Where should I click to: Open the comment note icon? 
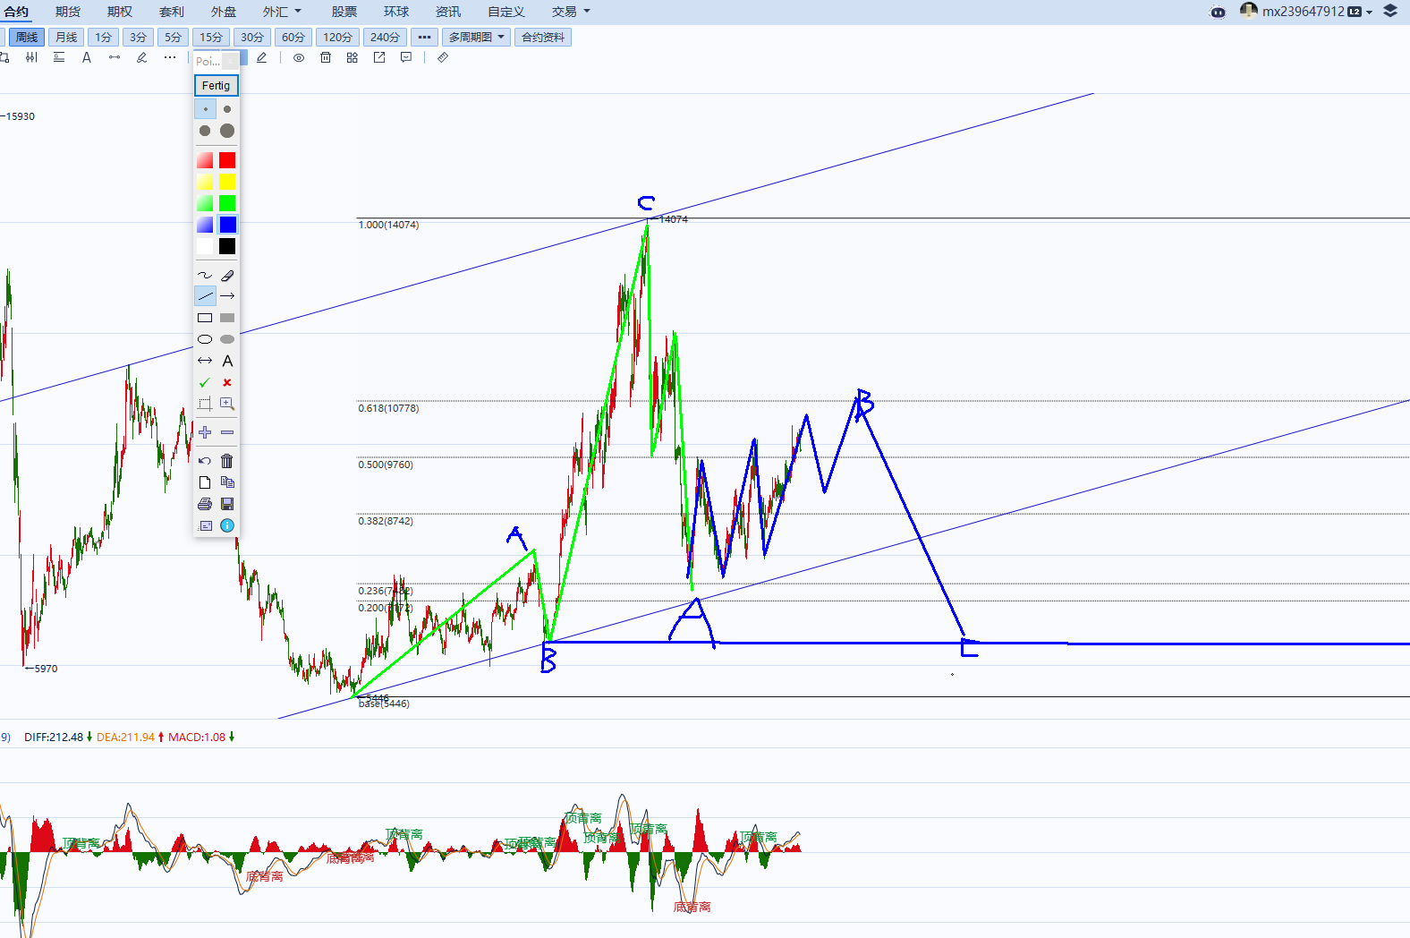tap(406, 57)
